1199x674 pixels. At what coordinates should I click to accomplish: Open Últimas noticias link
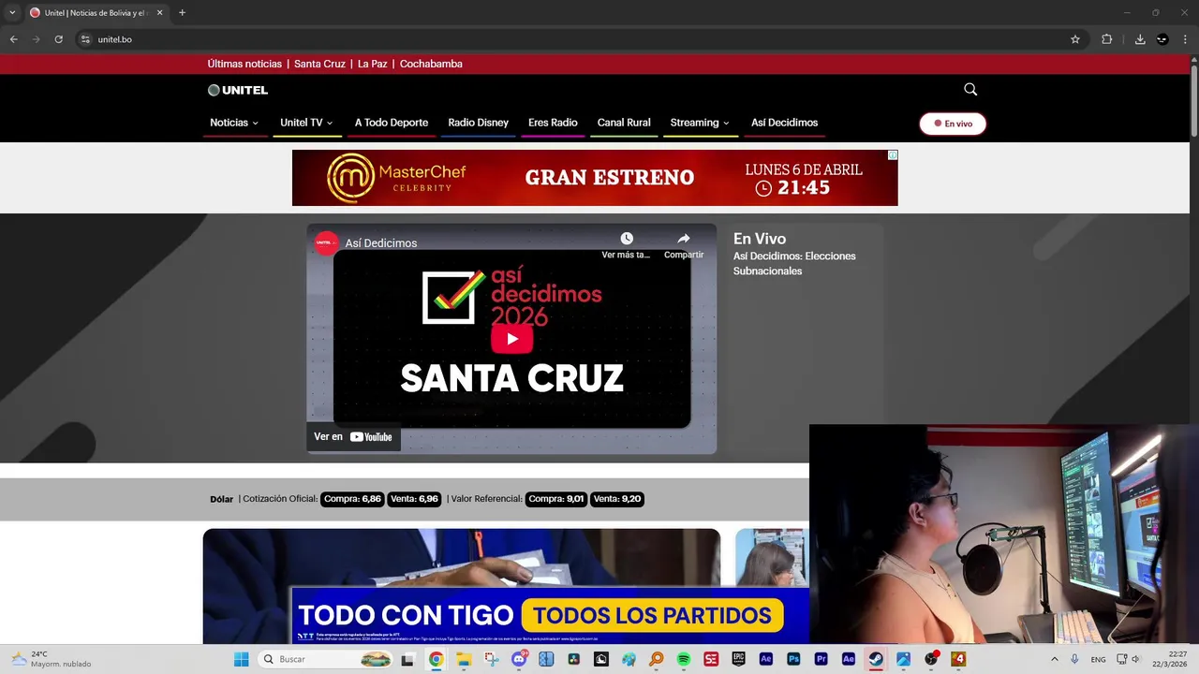[x=244, y=64]
